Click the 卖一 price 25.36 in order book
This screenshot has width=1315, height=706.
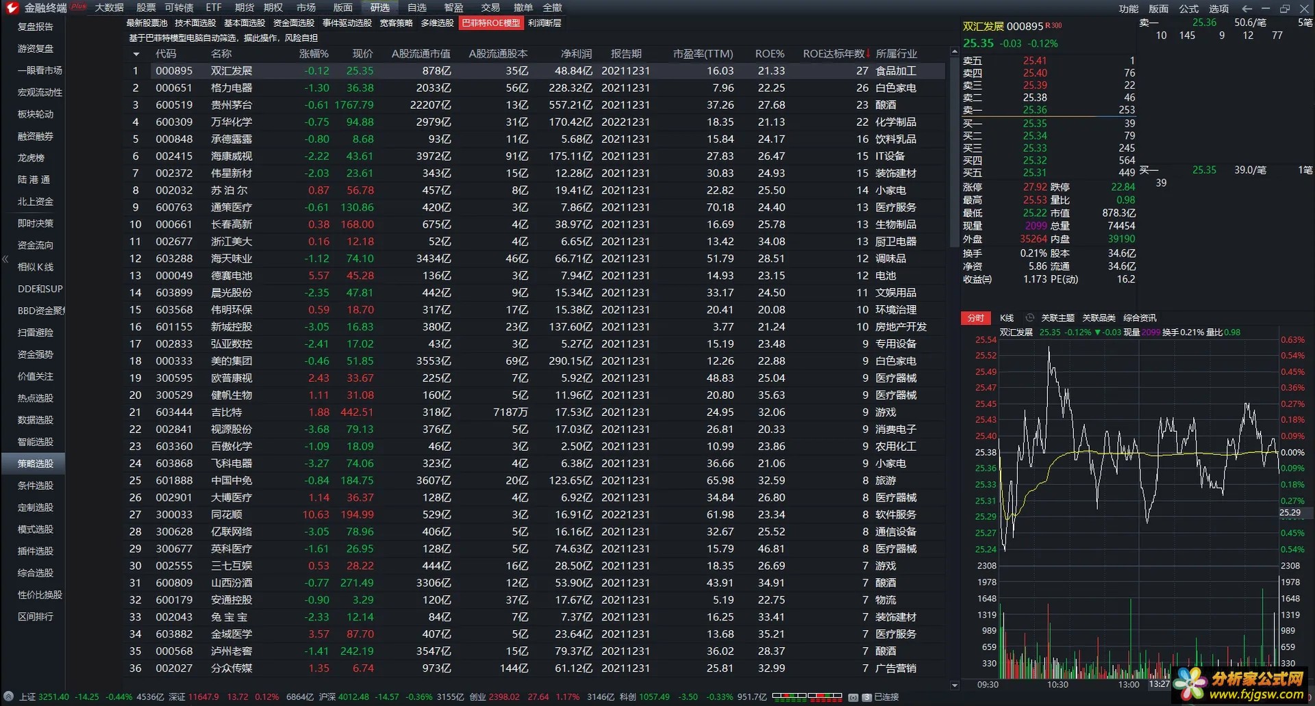1035,110
